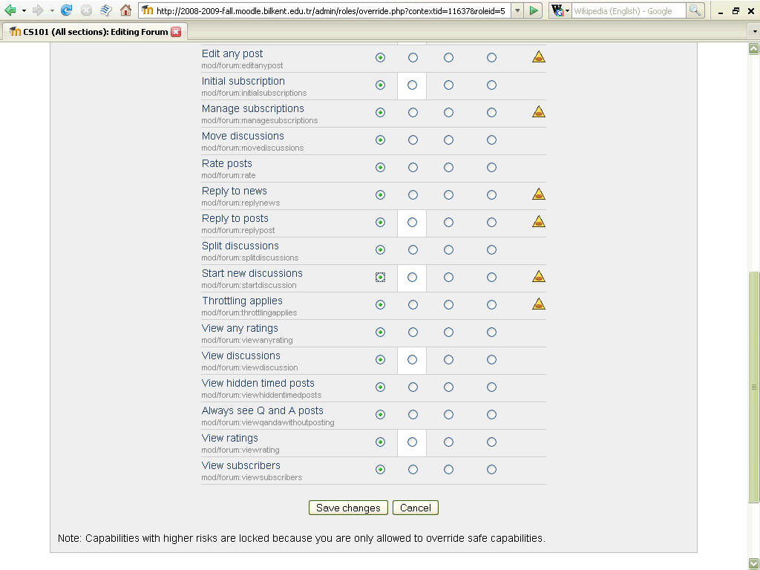Click the risk warning icon for Reply to news
The image size is (760, 570).
[539, 194]
